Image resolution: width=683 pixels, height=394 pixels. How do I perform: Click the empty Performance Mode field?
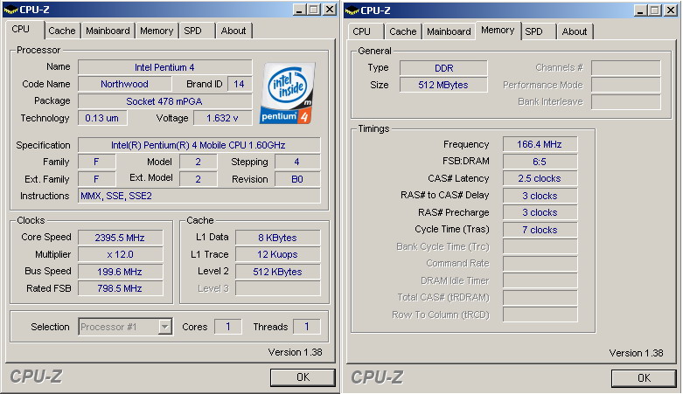pyautogui.click(x=625, y=85)
